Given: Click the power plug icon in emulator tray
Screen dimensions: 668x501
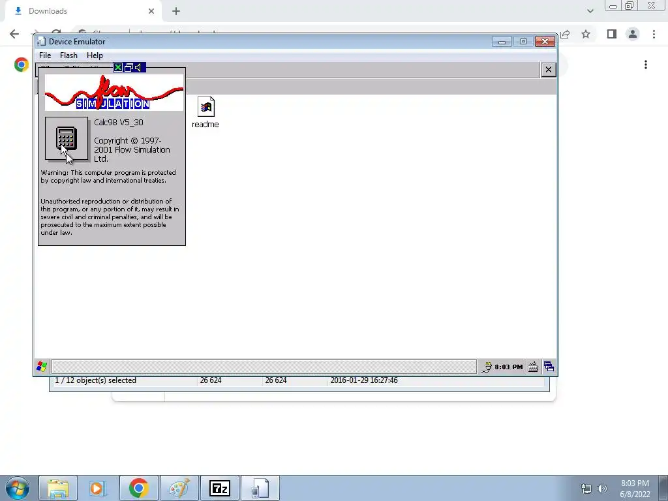Looking at the screenshot, I should point(487,367).
